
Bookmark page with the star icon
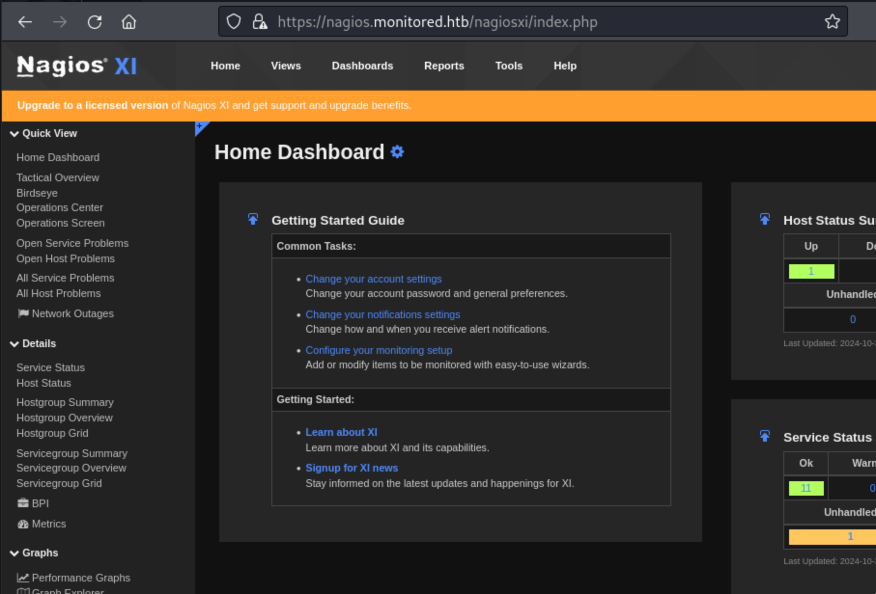coord(832,22)
